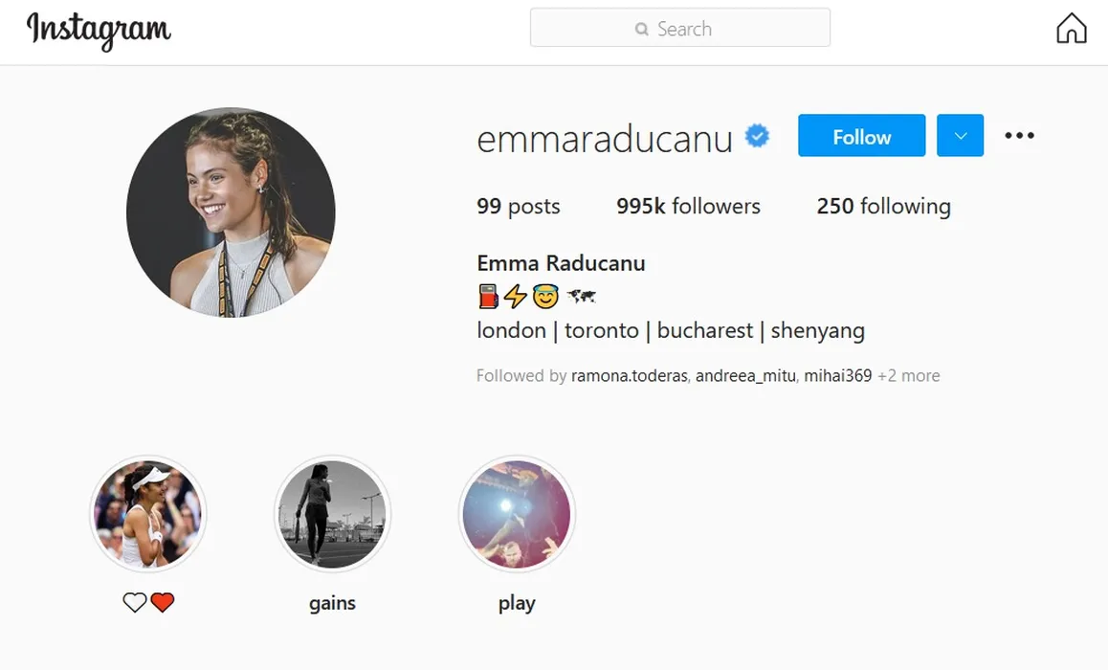Open the gains story highlight
Screen dimensions: 1108x670
coord(332,514)
